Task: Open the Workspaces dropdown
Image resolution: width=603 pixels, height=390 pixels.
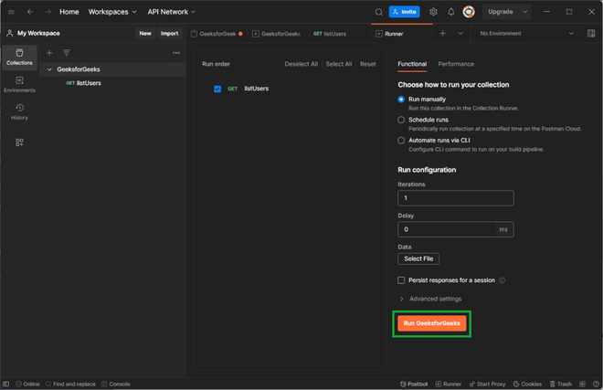Action: pyautogui.click(x=112, y=12)
